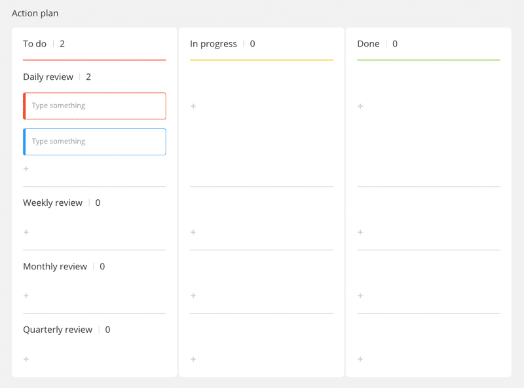Click plus in To do Monthly review
The image size is (524, 388).
[x=26, y=296]
